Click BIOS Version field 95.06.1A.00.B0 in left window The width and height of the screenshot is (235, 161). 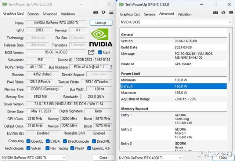pos(56,52)
